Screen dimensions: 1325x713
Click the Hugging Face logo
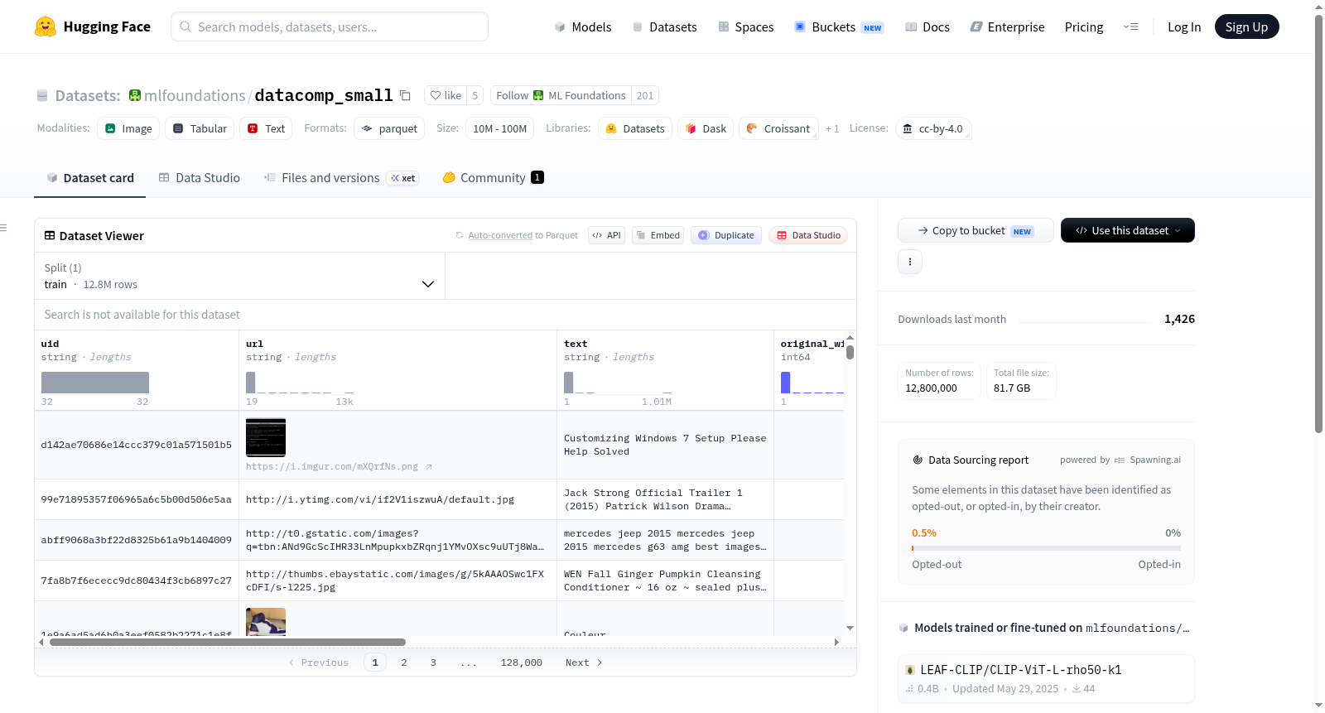[x=92, y=26]
